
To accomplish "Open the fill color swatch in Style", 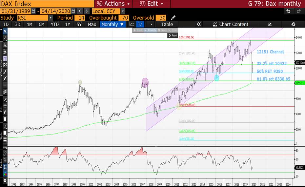I will pyautogui.click(x=5, y=133).
